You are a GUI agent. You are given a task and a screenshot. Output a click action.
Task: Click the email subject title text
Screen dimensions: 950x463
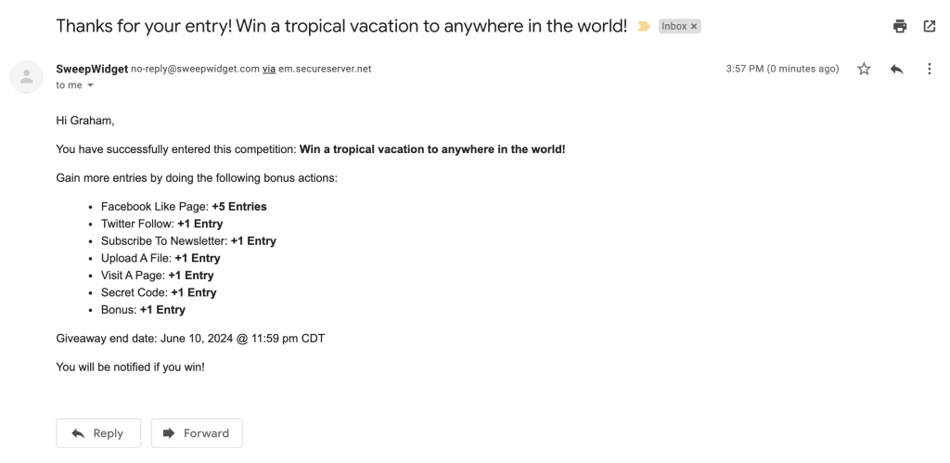(x=341, y=26)
